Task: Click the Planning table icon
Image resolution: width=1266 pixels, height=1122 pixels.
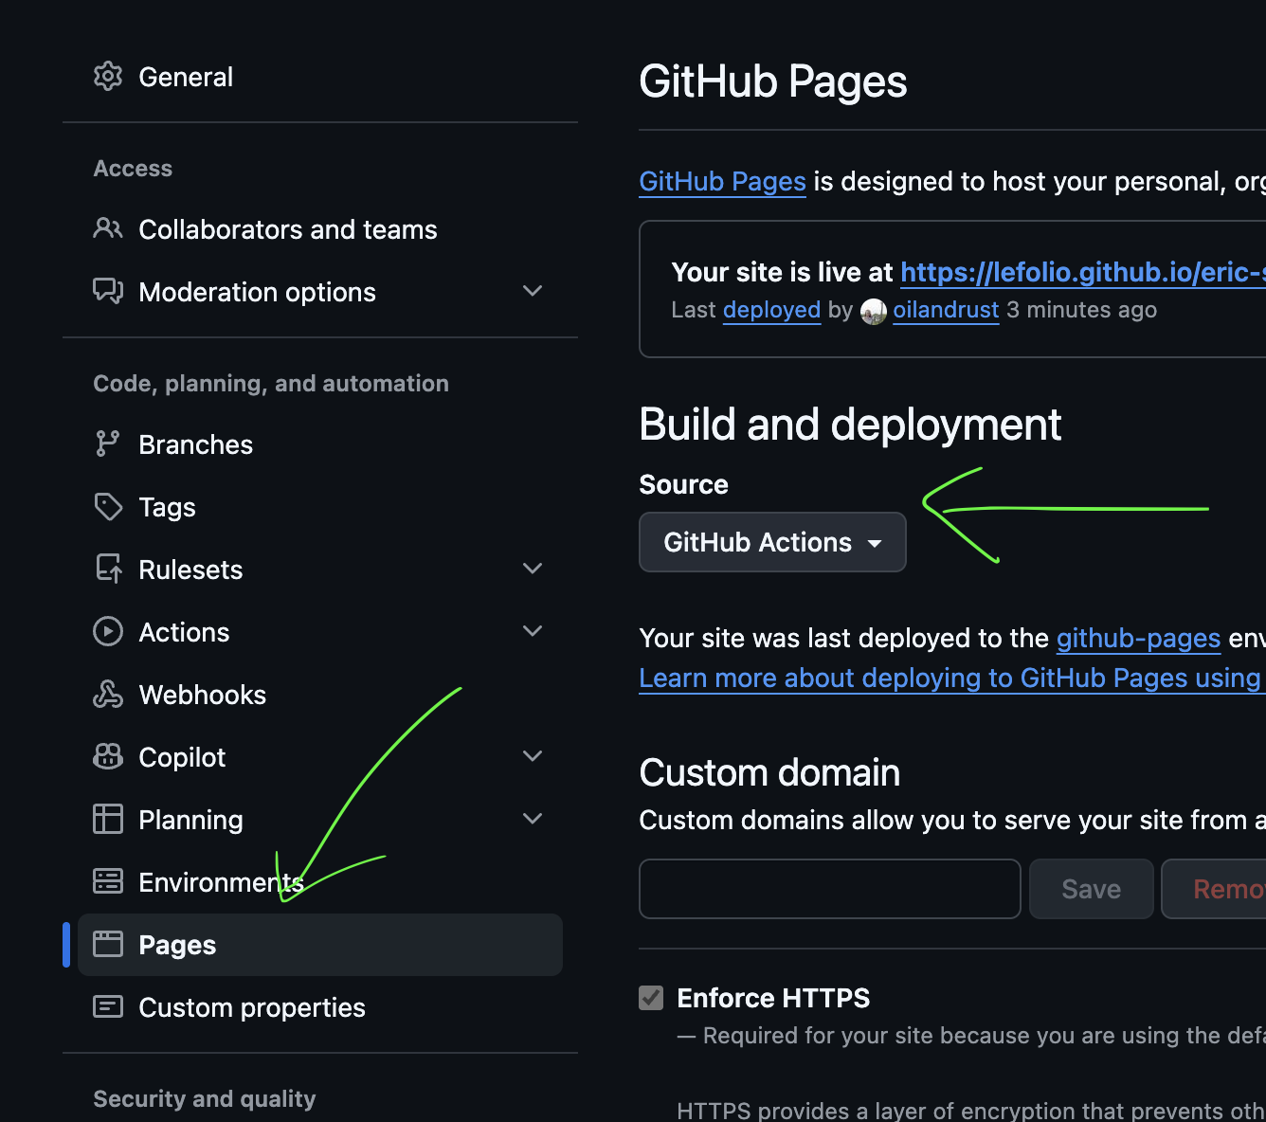Action: (x=108, y=819)
